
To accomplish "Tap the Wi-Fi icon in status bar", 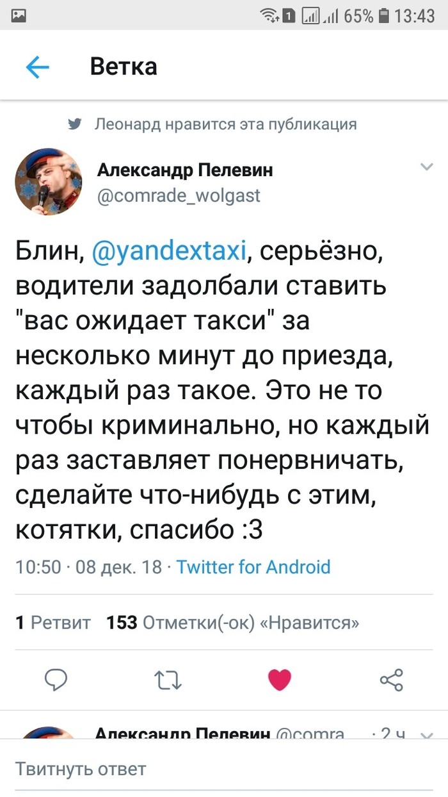I will click(x=269, y=15).
